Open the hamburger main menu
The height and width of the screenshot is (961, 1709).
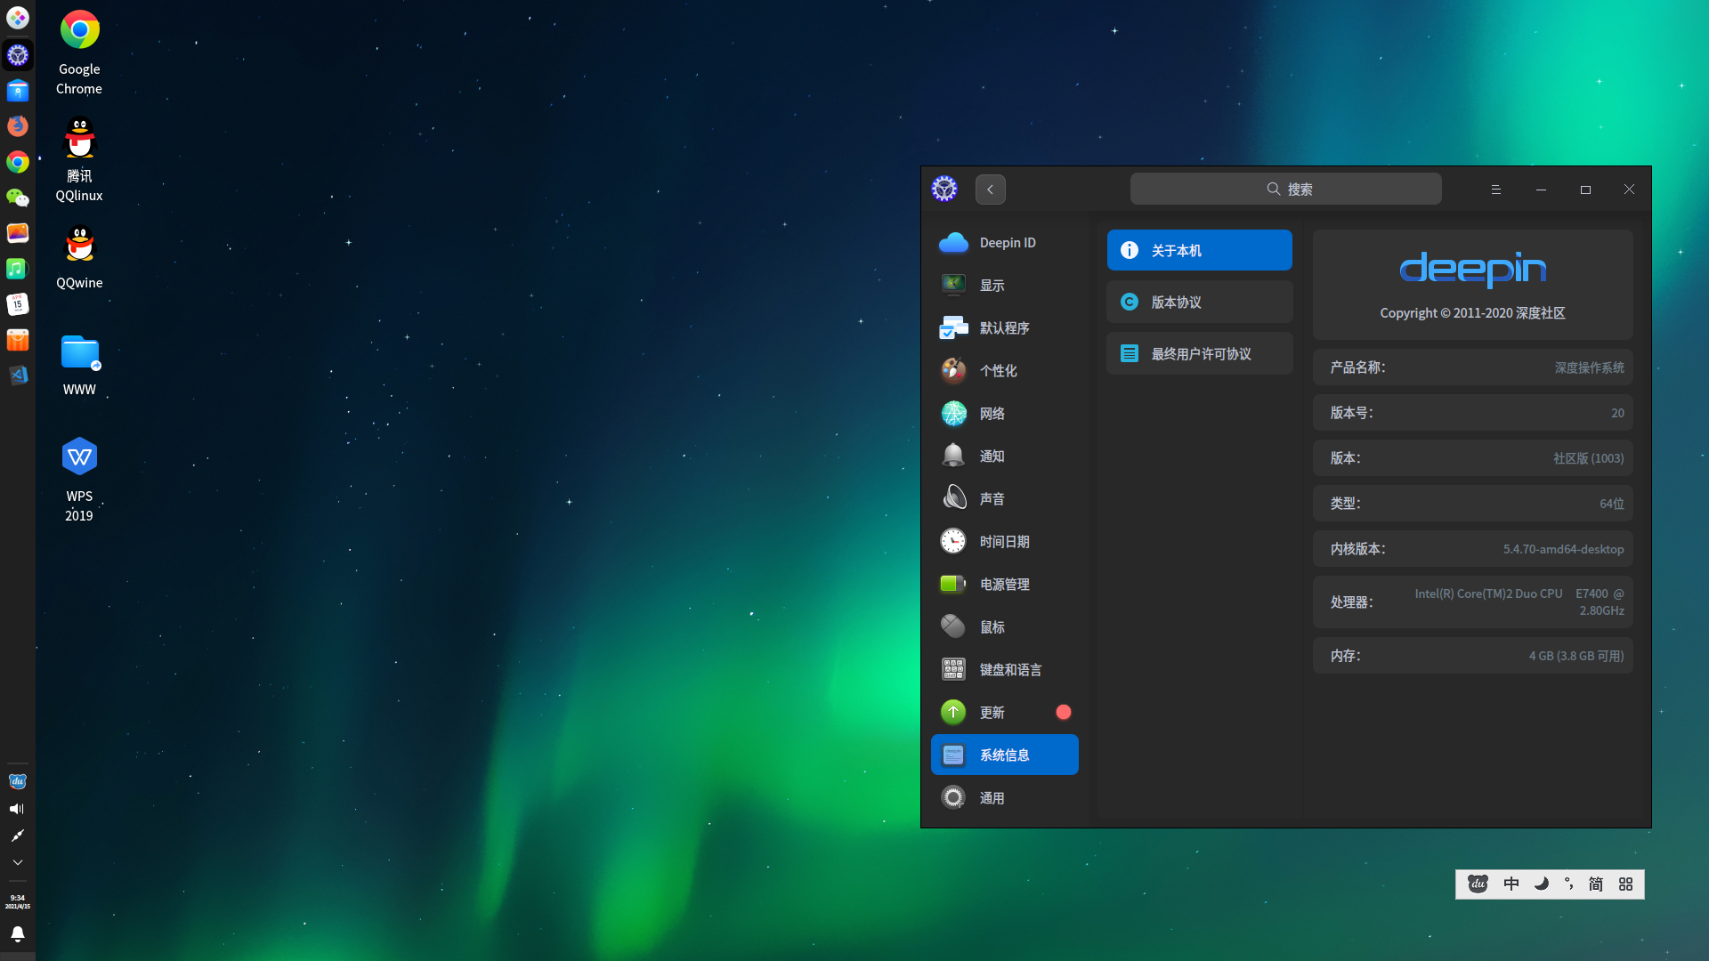tap(1495, 190)
